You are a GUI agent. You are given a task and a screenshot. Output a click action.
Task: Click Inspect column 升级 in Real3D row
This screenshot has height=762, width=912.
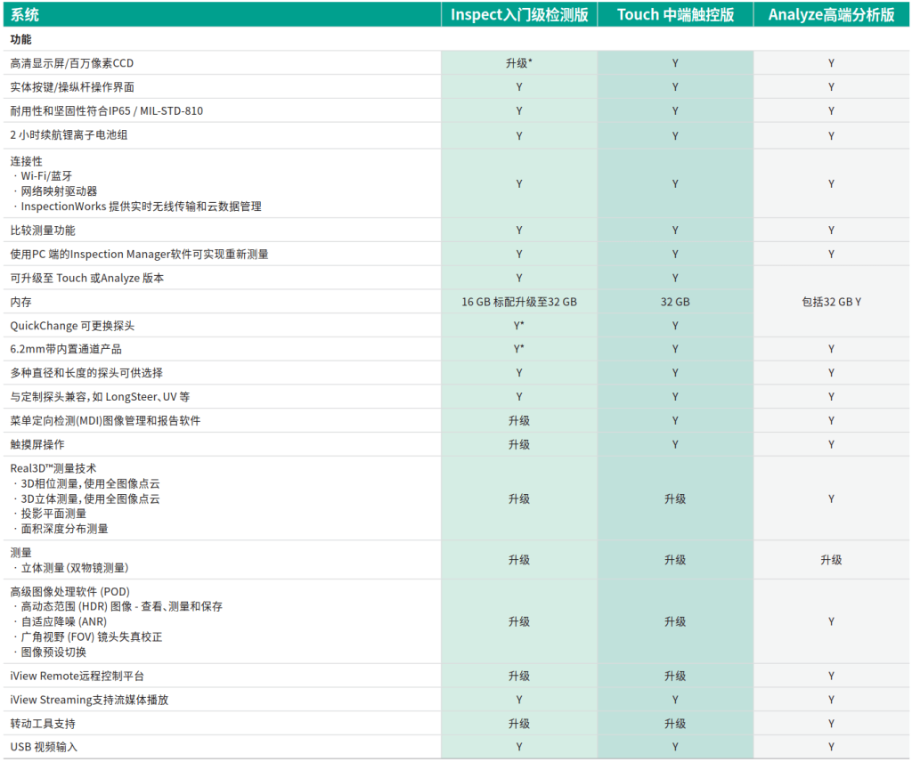(519, 499)
